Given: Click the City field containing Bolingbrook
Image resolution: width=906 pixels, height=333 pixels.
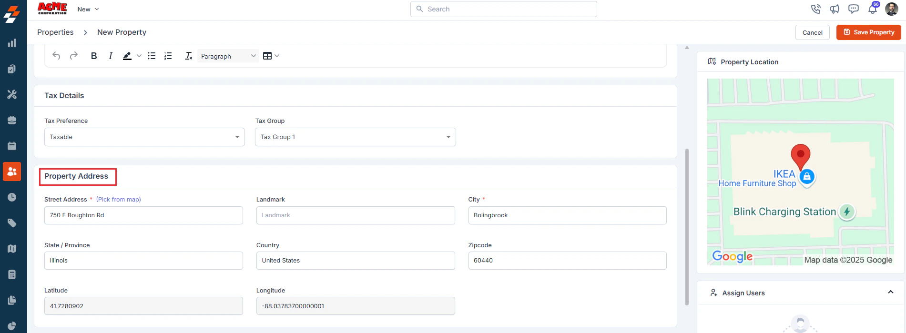Looking at the screenshot, I should coord(567,215).
